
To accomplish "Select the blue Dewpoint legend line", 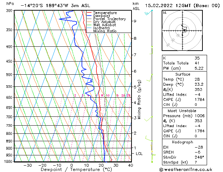I will click(x=89, y=16).
